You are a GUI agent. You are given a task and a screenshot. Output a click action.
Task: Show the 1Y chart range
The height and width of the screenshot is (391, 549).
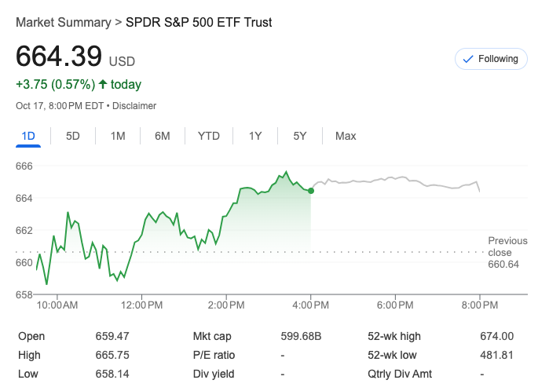pyautogui.click(x=255, y=136)
